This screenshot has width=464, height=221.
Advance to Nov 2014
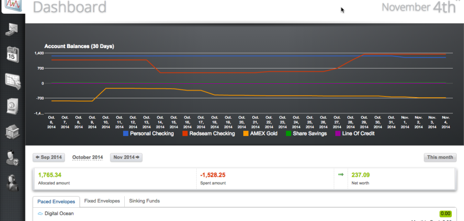click(x=126, y=157)
